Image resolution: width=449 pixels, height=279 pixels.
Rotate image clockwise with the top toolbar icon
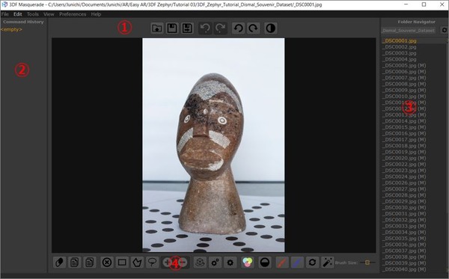[253, 28]
